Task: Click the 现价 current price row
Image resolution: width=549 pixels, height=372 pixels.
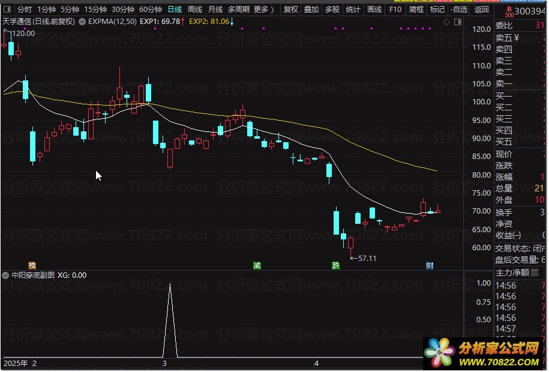Action: pyautogui.click(x=520, y=154)
